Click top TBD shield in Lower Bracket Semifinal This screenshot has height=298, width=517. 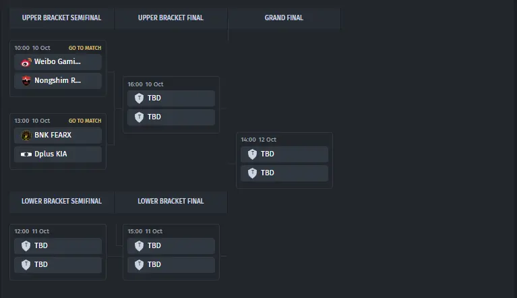(26, 246)
